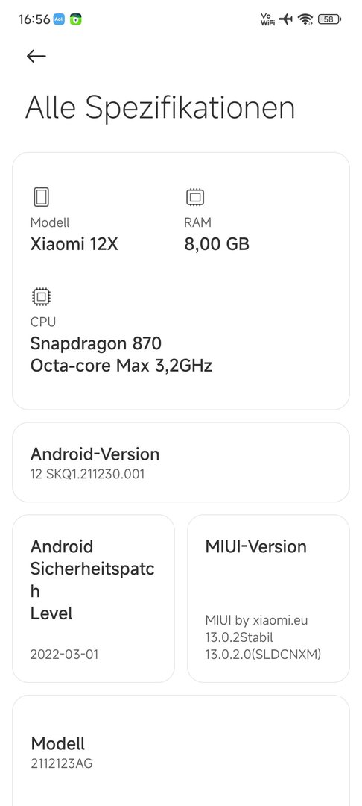Tap the green shield notification icon
362x806 pixels.
pos(76,19)
